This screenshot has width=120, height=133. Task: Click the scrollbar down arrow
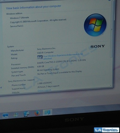click(111, 85)
